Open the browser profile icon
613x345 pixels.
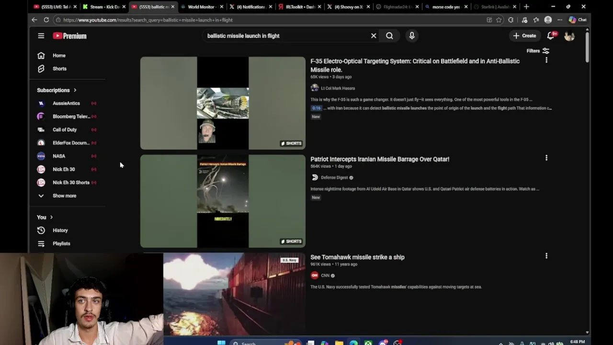coord(548,20)
